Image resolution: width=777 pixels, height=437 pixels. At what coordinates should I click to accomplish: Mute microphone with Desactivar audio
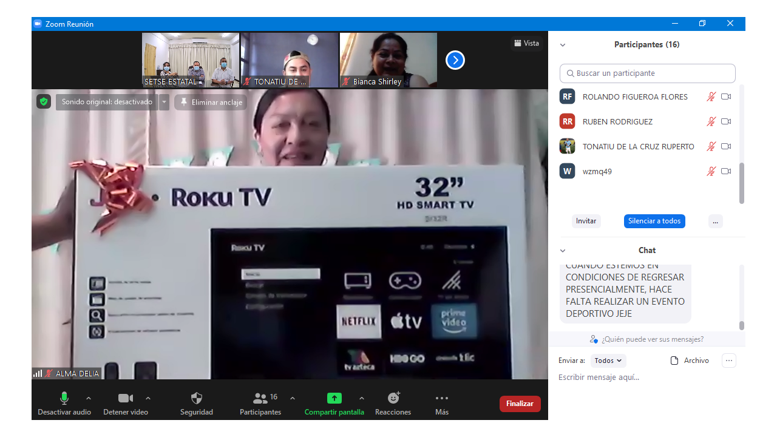[x=64, y=404]
